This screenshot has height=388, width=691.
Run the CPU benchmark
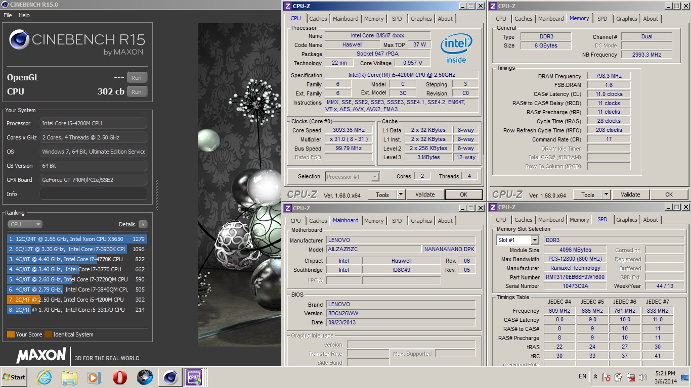(x=137, y=92)
